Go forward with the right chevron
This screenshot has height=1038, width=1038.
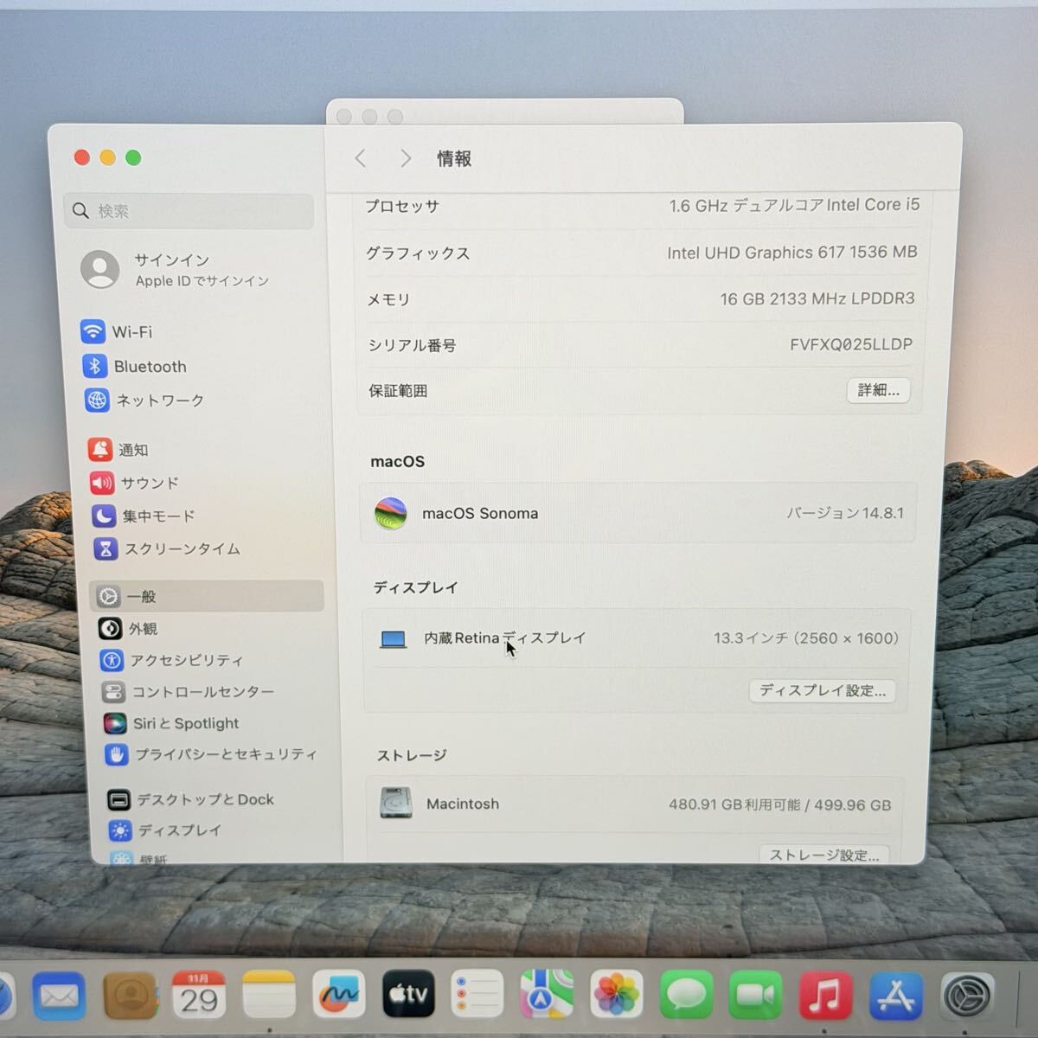pyautogui.click(x=405, y=158)
